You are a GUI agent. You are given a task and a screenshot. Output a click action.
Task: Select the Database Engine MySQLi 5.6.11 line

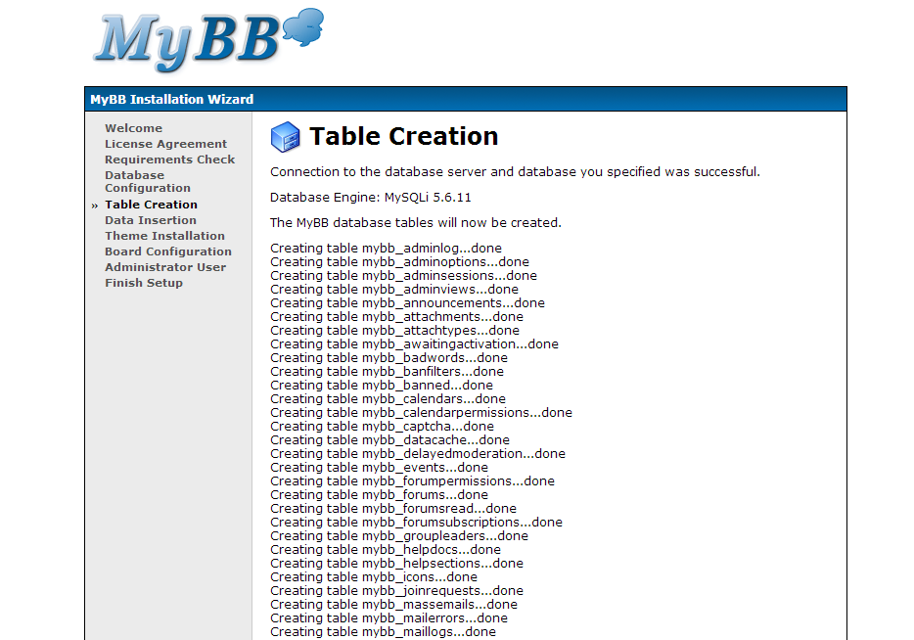coord(370,198)
